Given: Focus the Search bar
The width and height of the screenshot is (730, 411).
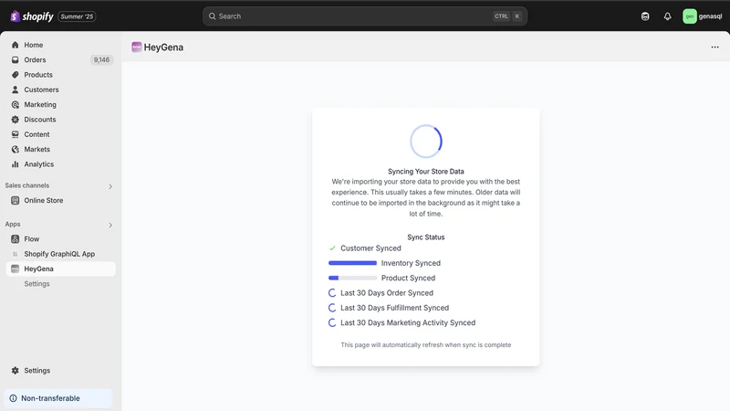Looking at the screenshot, I should 364,16.
